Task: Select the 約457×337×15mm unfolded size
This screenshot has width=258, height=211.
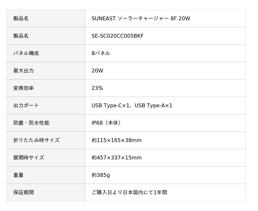Action: click(116, 158)
